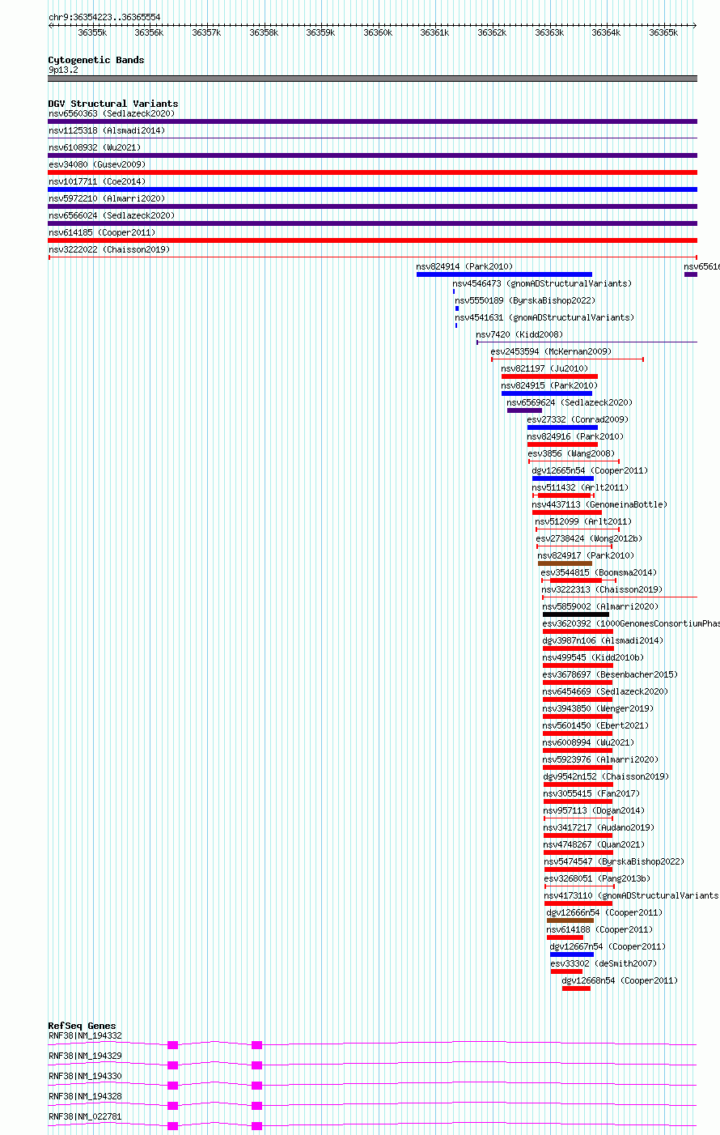The width and height of the screenshot is (720, 1135).
Task: Click the nsv1017711 (Coe2014) blue bar
Action: tap(372, 189)
